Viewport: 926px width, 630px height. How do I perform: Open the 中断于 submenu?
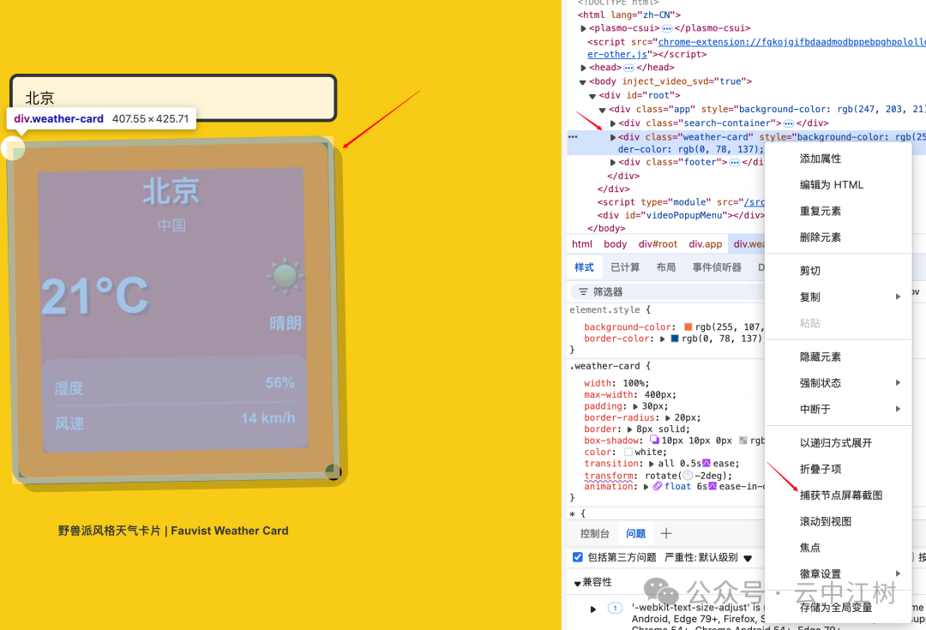click(838, 409)
